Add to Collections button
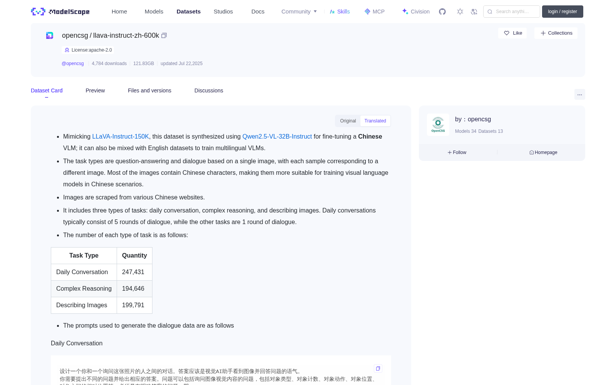 pyautogui.click(x=556, y=33)
